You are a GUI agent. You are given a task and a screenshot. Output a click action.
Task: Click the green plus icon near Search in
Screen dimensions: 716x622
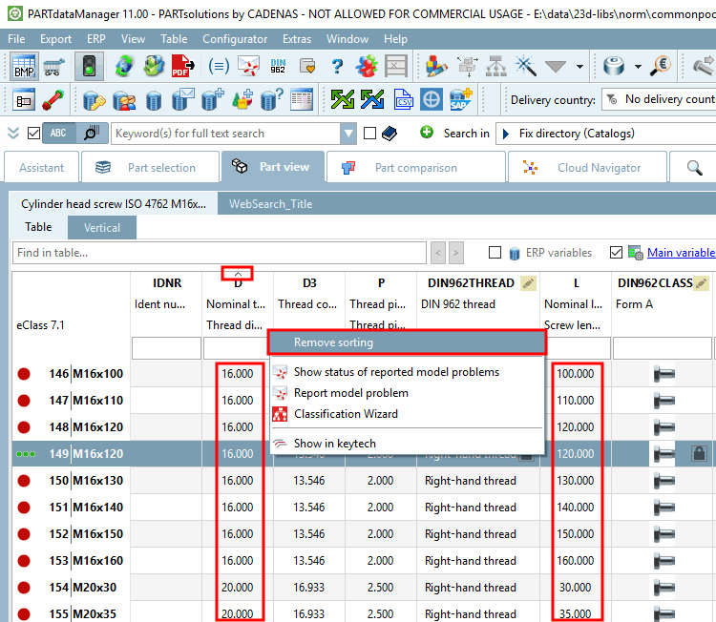(x=427, y=133)
